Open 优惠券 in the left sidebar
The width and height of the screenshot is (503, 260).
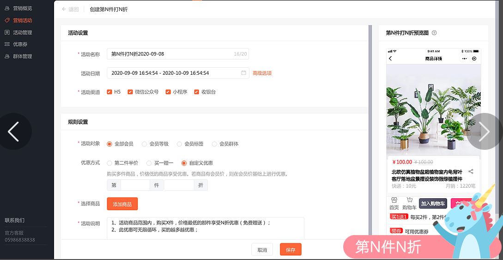pos(20,44)
